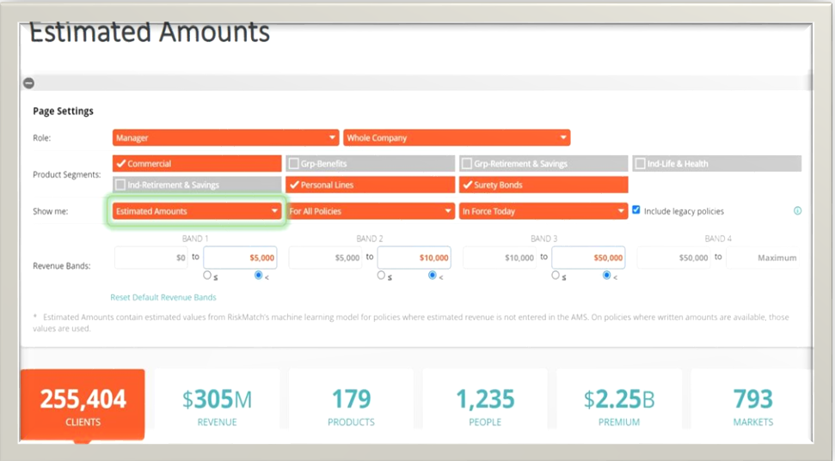Click the Band 3 upper limit $50,000 field
The height and width of the screenshot is (461, 835).
(x=588, y=258)
